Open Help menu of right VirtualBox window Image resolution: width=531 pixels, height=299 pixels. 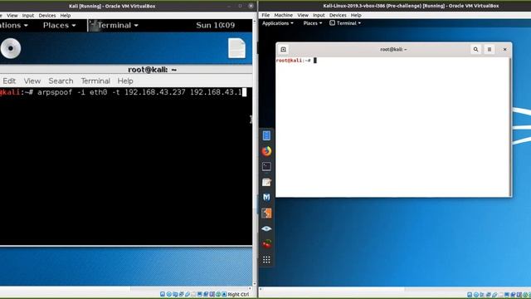356,15
